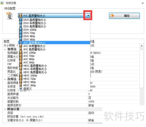Click the film icon beside HEVC 360p
146x127 pixels.
click(21, 85)
